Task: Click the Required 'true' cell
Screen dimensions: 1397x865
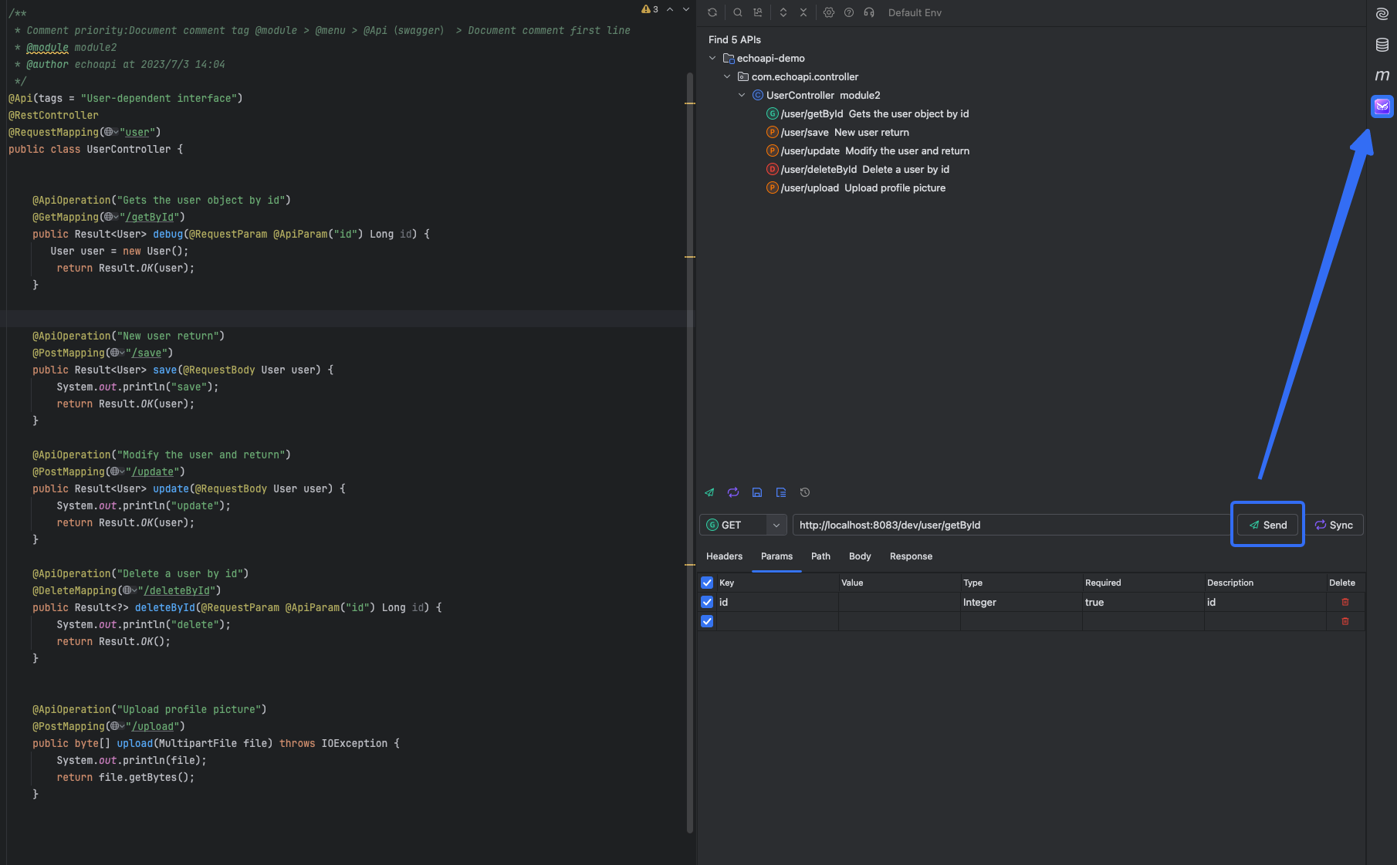Action: (1143, 602)
